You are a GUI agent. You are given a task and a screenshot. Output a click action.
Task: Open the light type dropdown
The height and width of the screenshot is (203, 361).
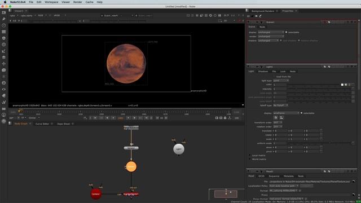(x=281, y=81)
